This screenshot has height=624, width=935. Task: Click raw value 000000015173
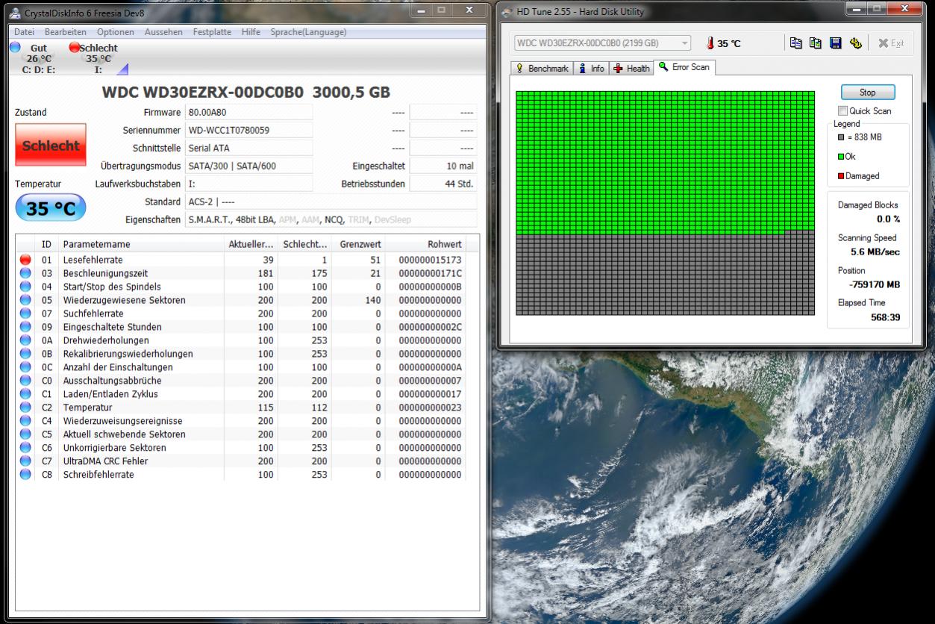pyautogui.click(x=430, y=260)
